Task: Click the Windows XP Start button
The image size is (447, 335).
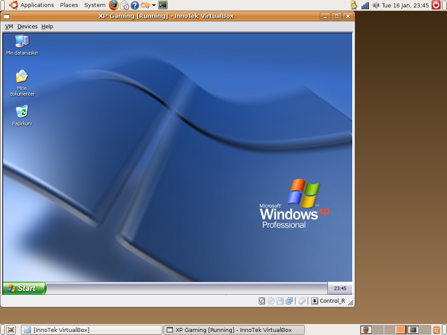Action: (24, 288)
